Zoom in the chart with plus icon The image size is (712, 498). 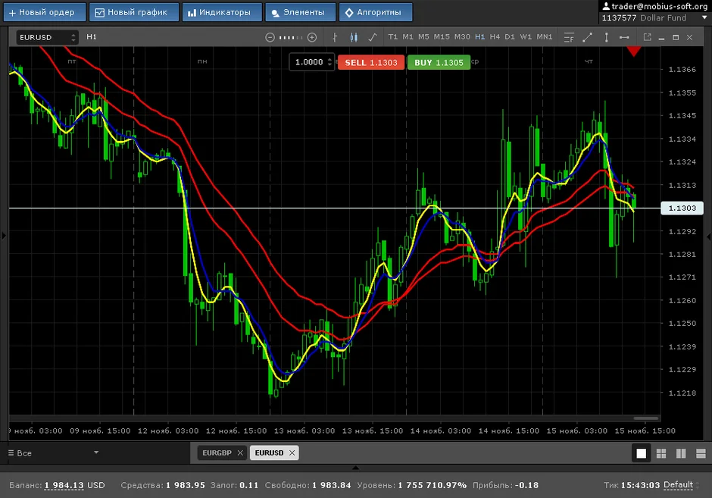coord(312,37)
